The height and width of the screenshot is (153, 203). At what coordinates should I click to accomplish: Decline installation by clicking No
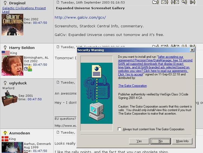[160, 141]
